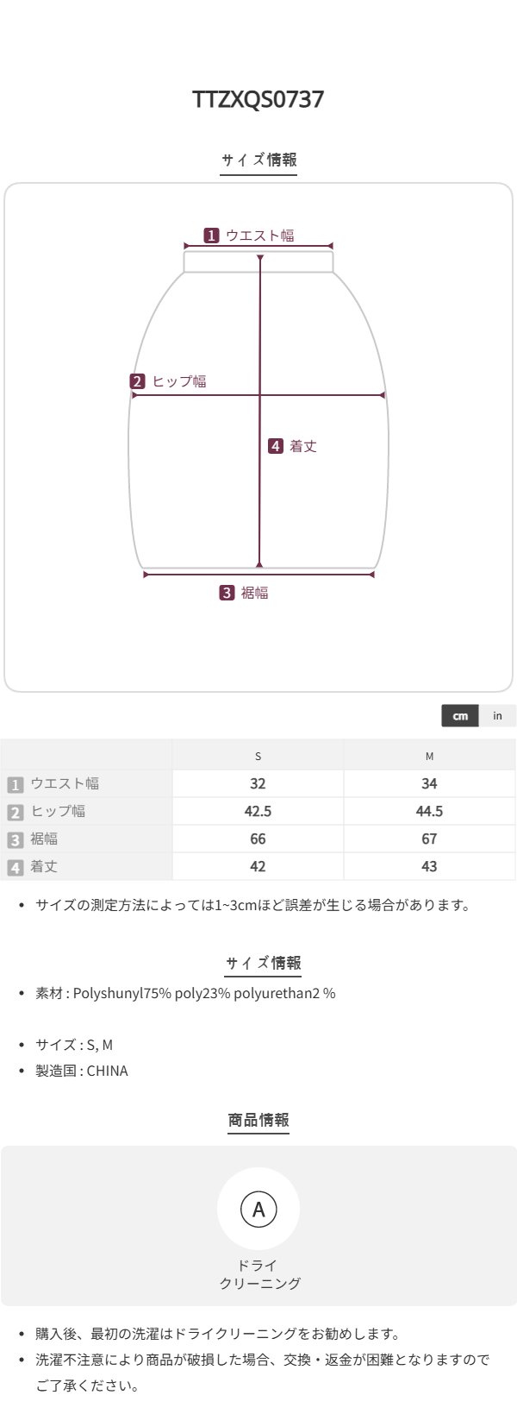Click the number 2 hip badge in the diagram
Screen dimensions: 517x1414
coord(138,381)
